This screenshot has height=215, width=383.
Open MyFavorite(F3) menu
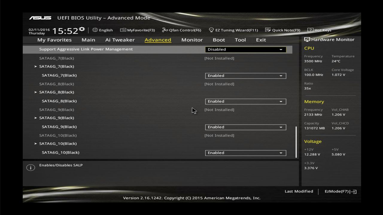coord(138,30)
